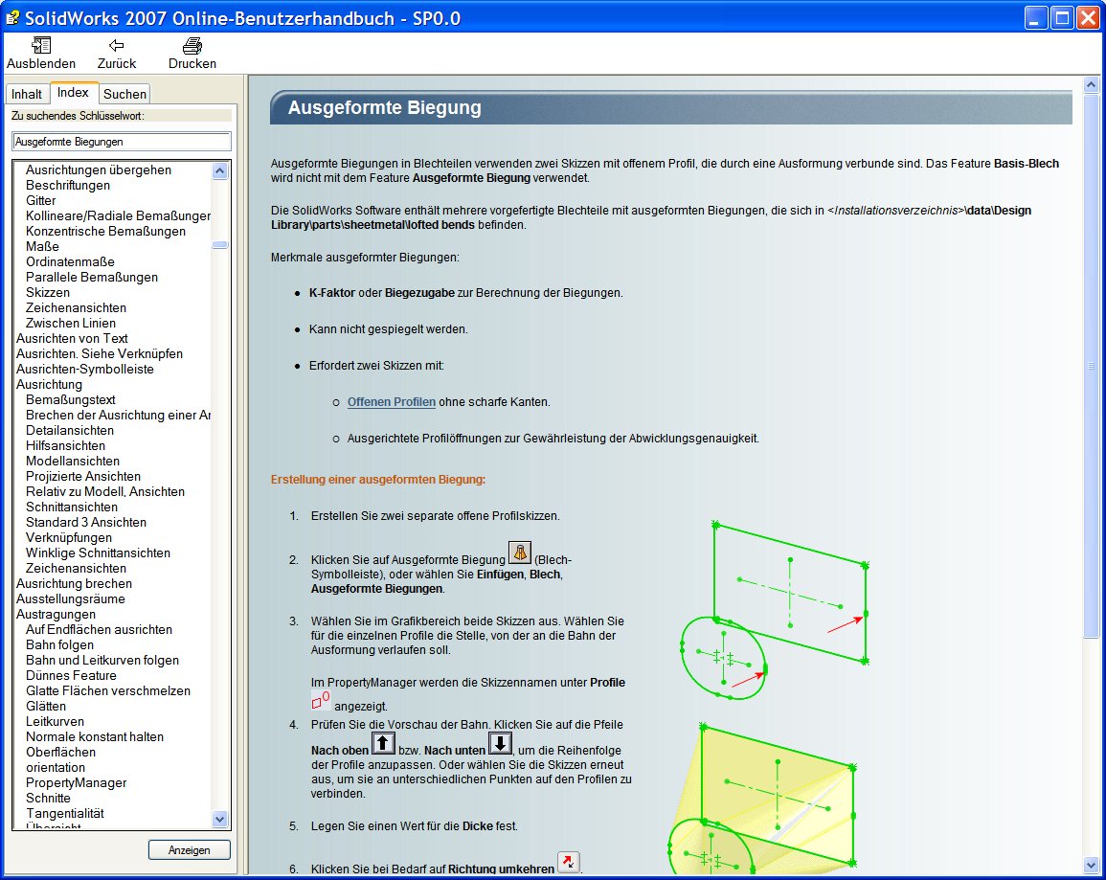Click the Nach unten down-arrow icon
The height and width of the screenshot is (880, 1106).
(500, 743)
